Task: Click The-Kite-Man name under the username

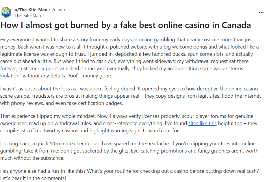Action: click(28, 16)
